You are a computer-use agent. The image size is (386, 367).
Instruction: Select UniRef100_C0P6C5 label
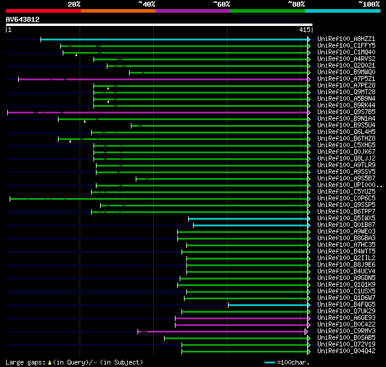346,199
